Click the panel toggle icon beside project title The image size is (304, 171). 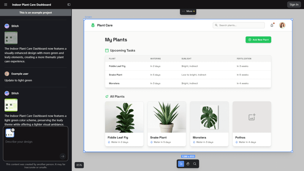69,4
